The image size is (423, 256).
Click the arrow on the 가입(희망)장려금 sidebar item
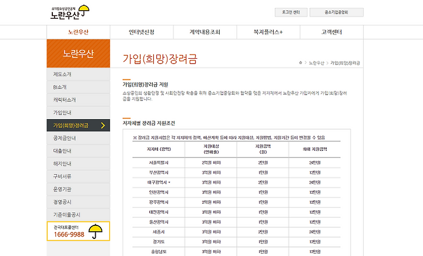103,125
